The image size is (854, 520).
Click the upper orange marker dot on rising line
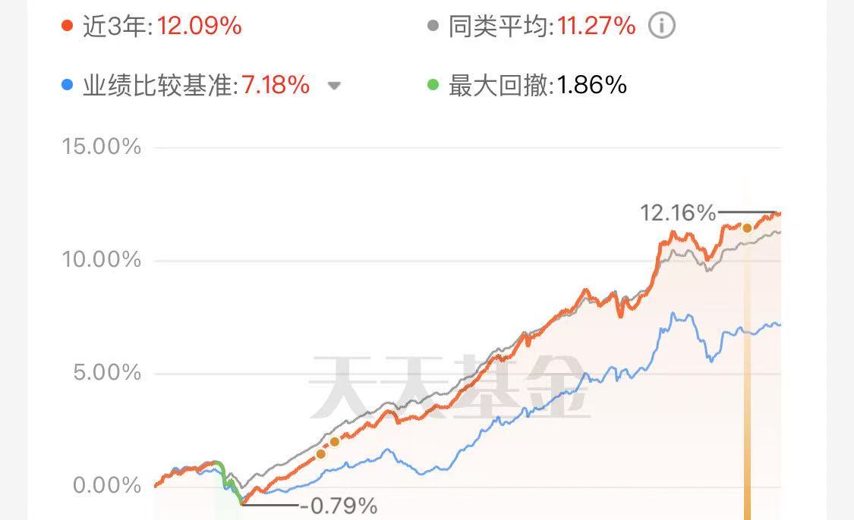(x=335, y=442)
